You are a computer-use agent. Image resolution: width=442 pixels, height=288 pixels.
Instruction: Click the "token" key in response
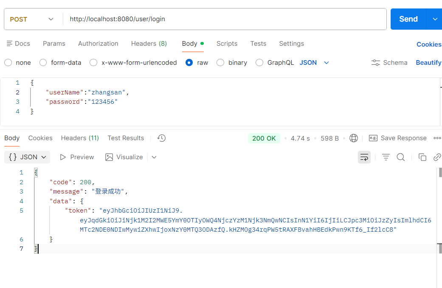point(78,210)
